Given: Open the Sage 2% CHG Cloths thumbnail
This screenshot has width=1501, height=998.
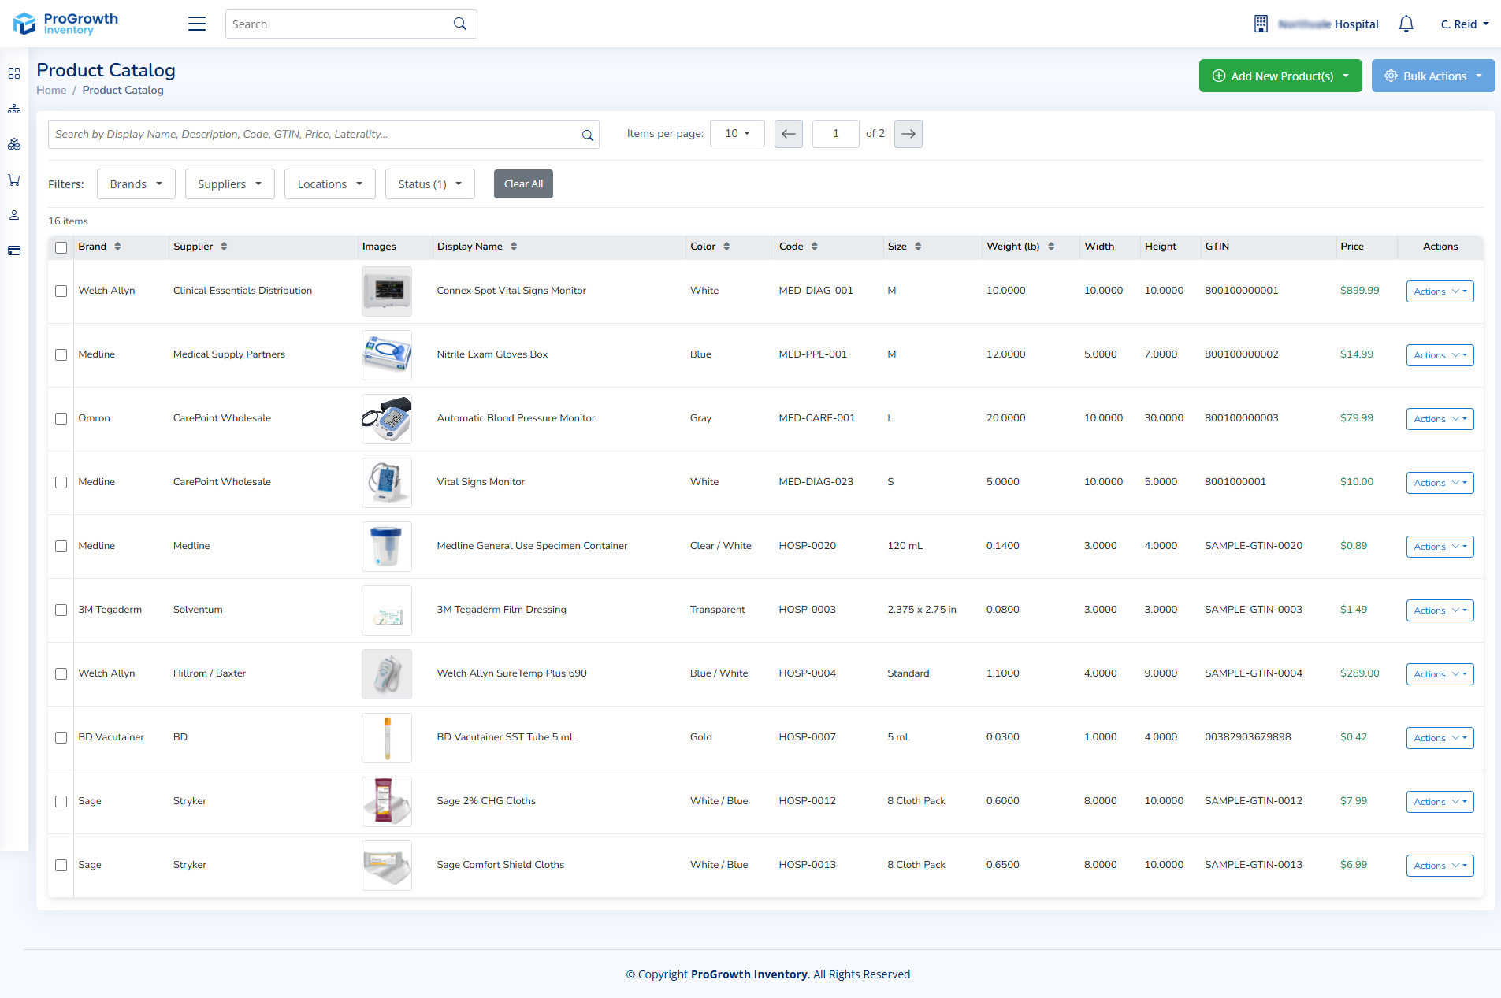Looking at the screenshot, I should coord(387,802).
